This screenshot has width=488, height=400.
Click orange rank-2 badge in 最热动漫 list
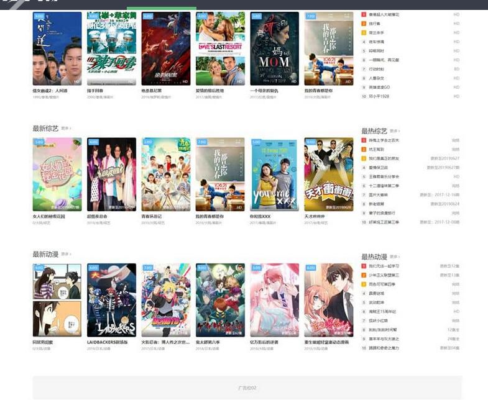click(364, 275)
